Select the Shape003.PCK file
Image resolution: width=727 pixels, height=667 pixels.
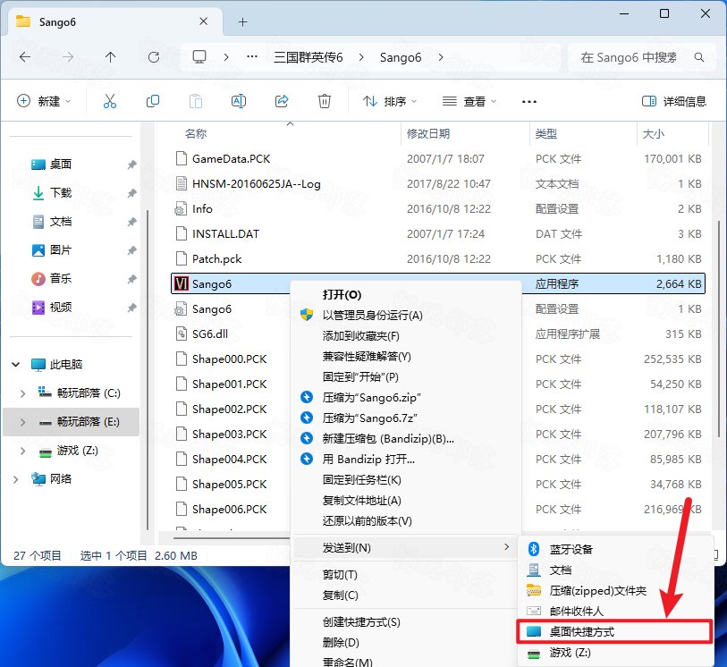(x=231, y=434)
